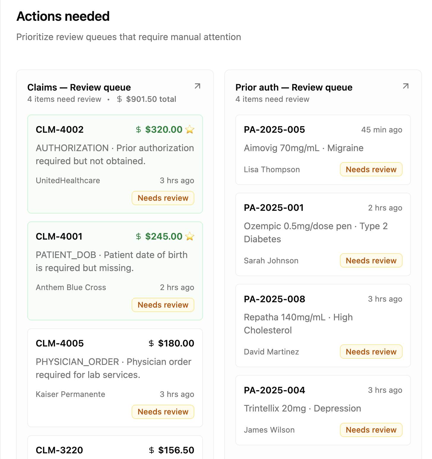432x459 pixels.
Task: Open Prior auth review queue arrow icon
Action: point(406,86)
